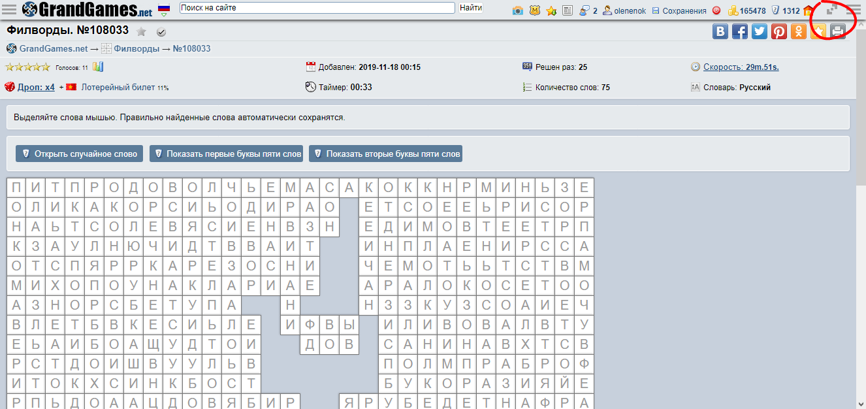
Task: Click the GrandGames.net logo
Action: [87, 10]
